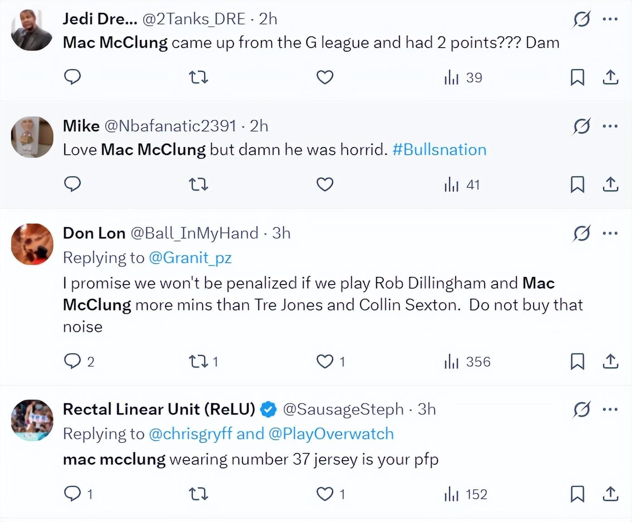View analytics showing 356 views

pyautogui.click(x=467, y=362)
